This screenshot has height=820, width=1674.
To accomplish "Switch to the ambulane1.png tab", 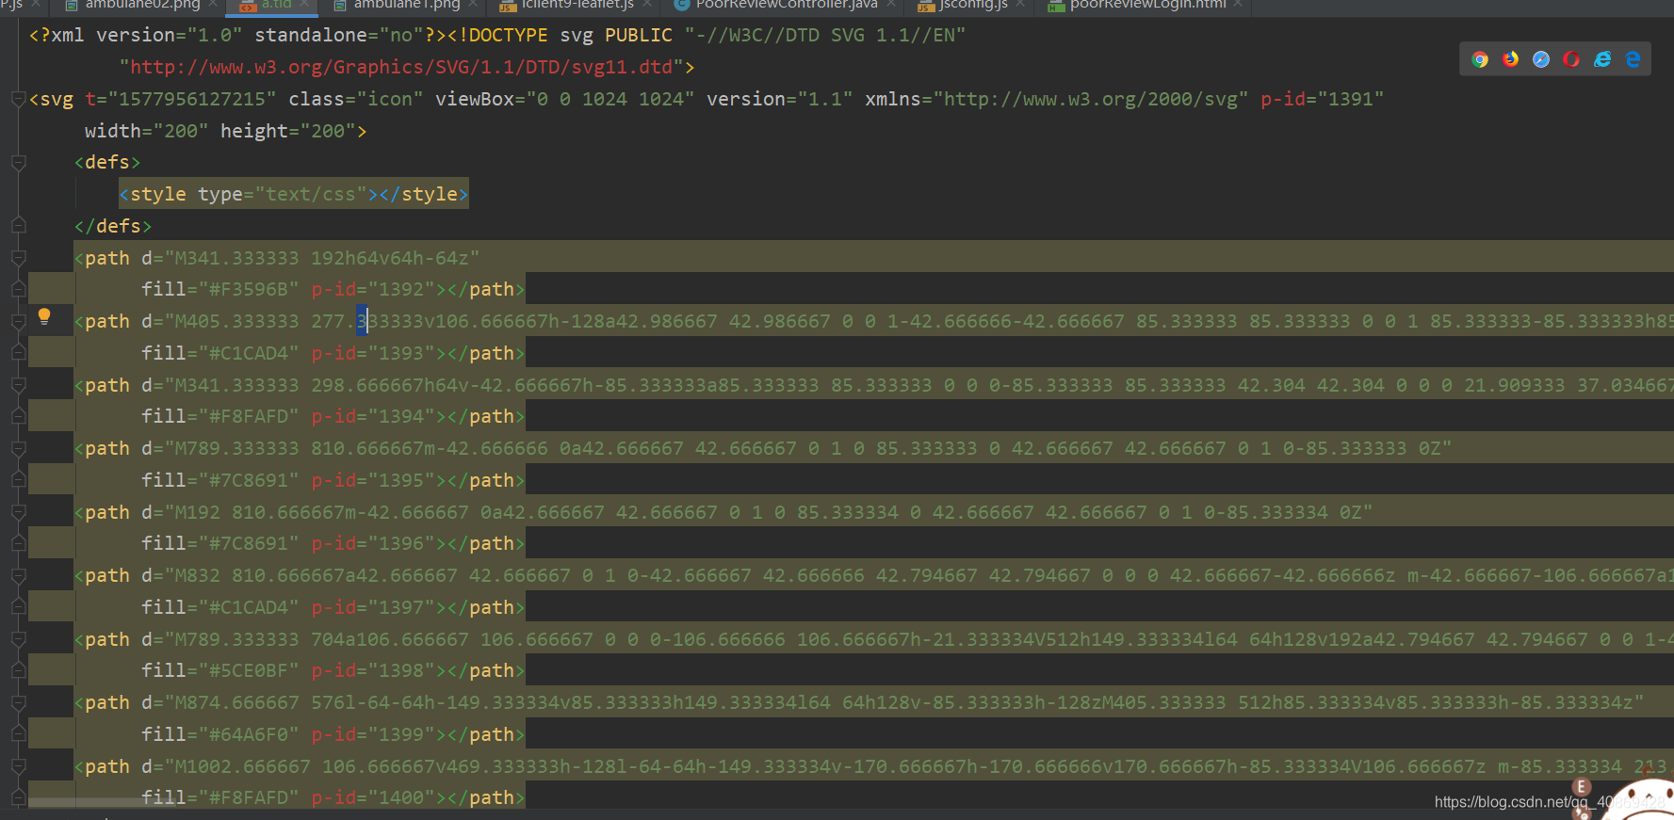I will tap(405, 5).
